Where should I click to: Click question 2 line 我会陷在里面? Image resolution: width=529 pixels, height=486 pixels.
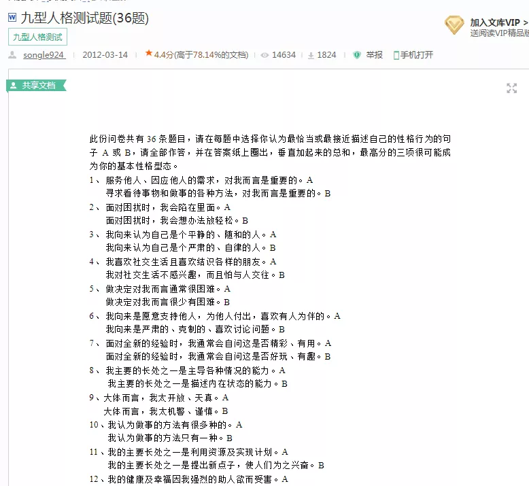coord(168,207)
